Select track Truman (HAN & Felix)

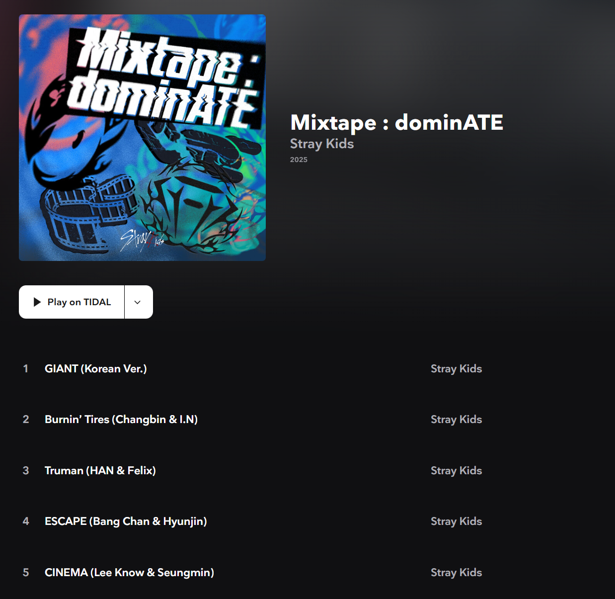[x=100, y=471]
